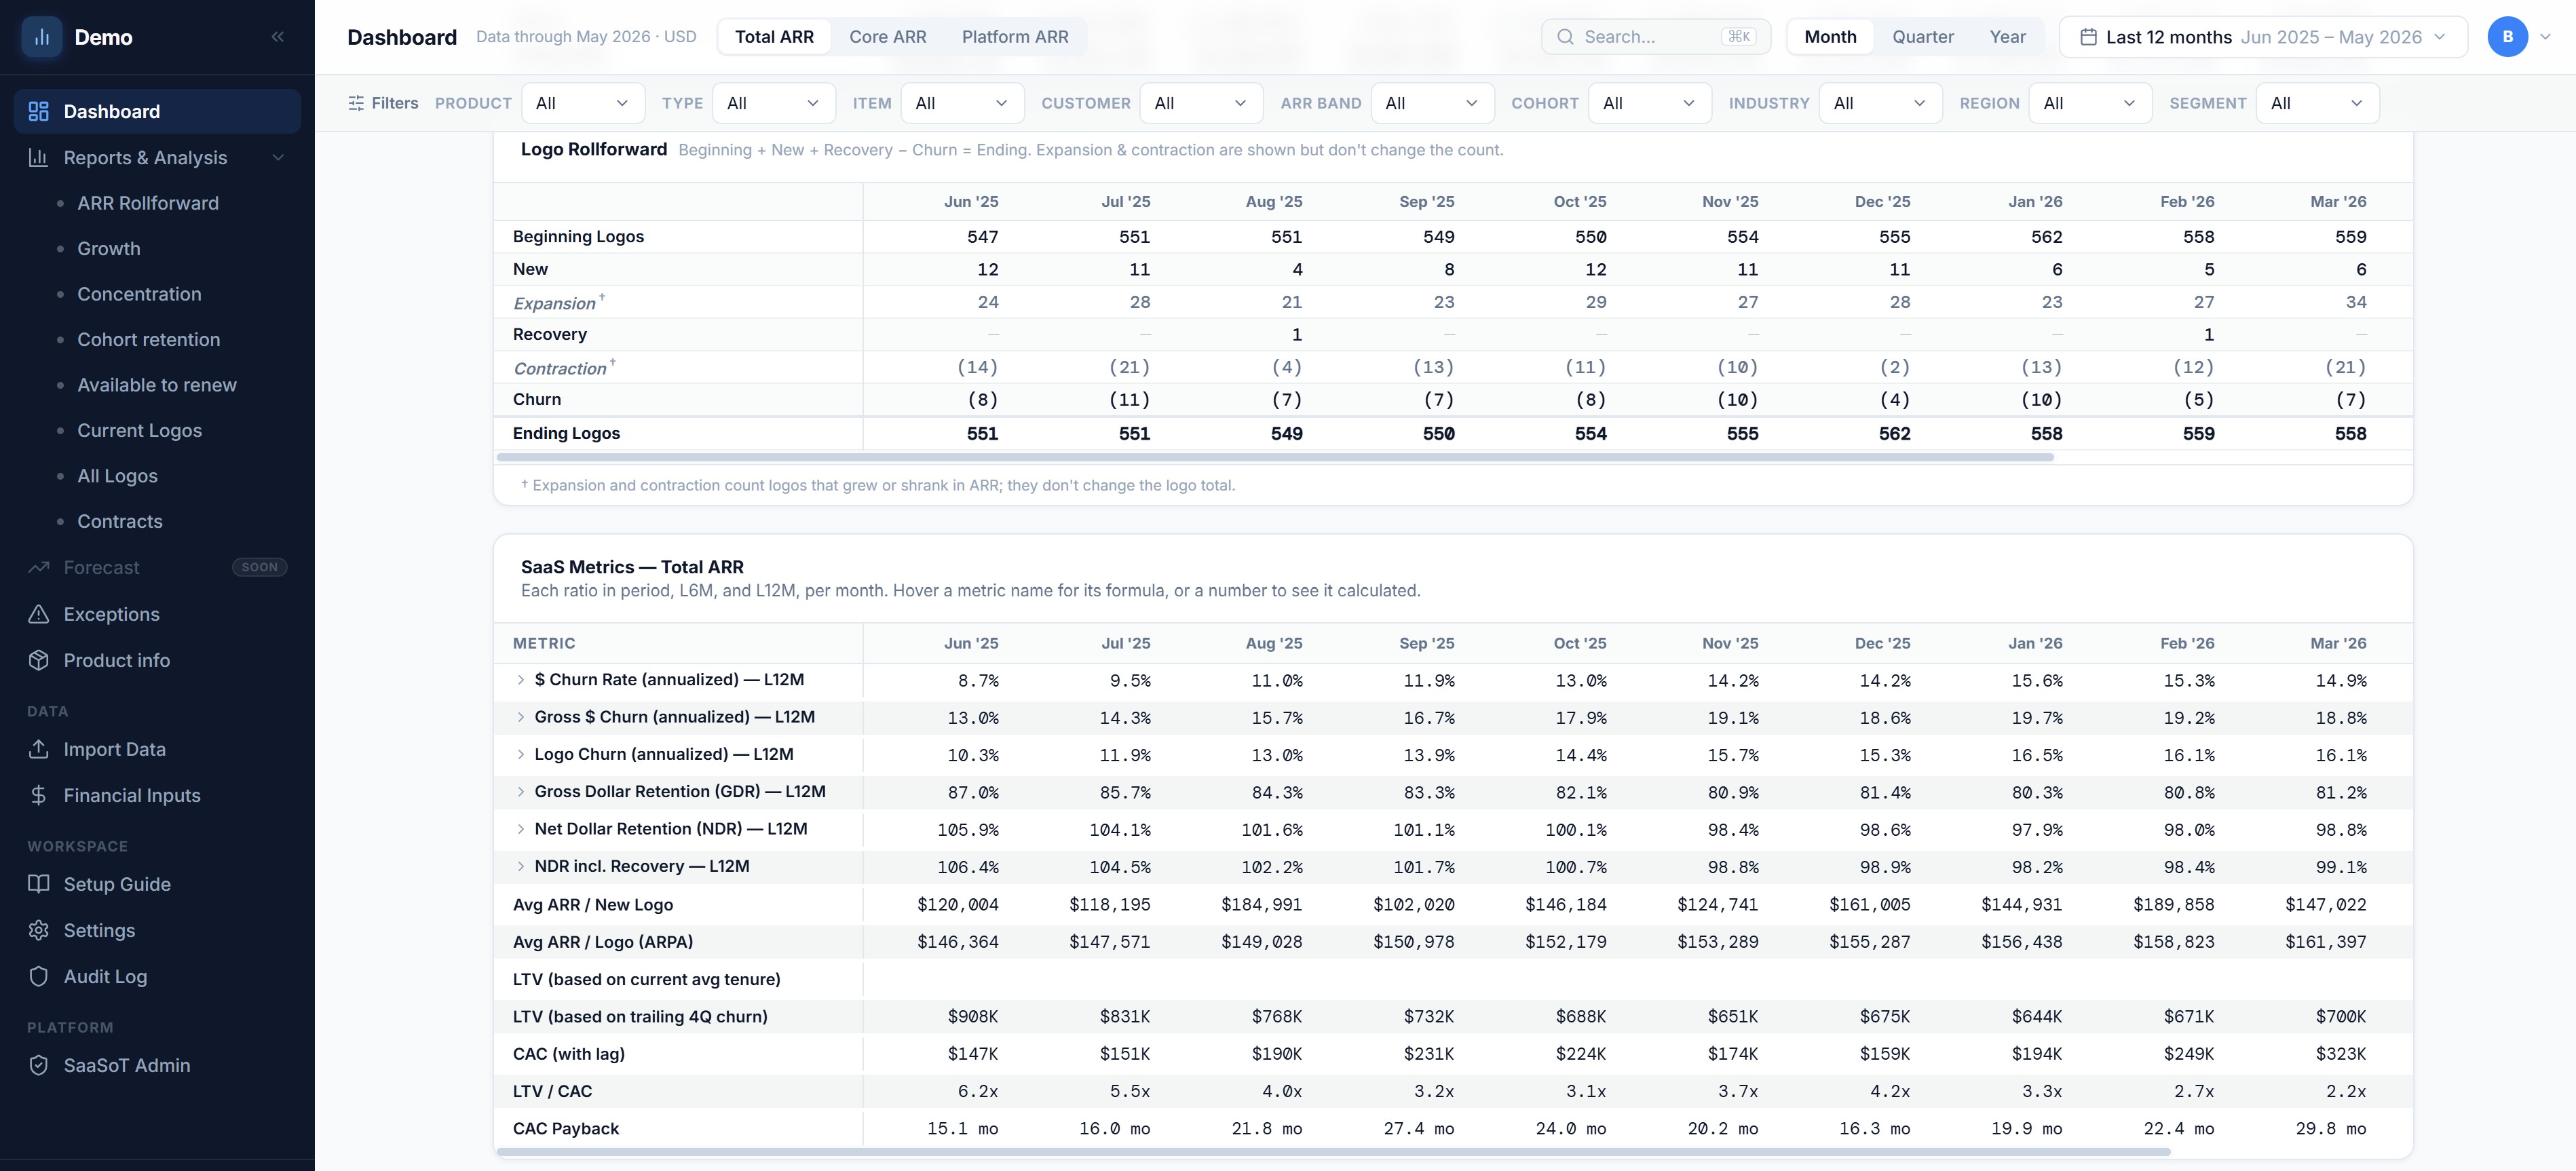Viewport: 2576px width, 1171px height.
Task: Click the SaaS Metrics horizontal scrollbar
Action: pyautogui.click(x=1333, y=1152)
